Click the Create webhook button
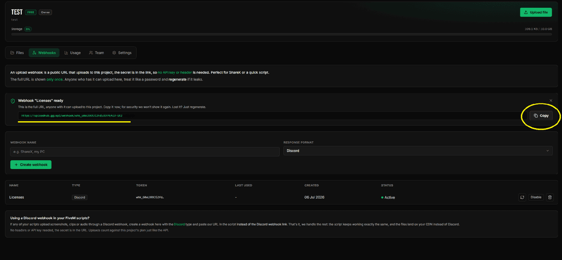 click(31, 164)
